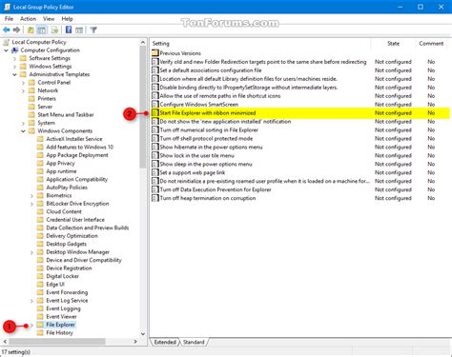
Task: Click the Software Settings folder icon
Action: click(23, 58)
